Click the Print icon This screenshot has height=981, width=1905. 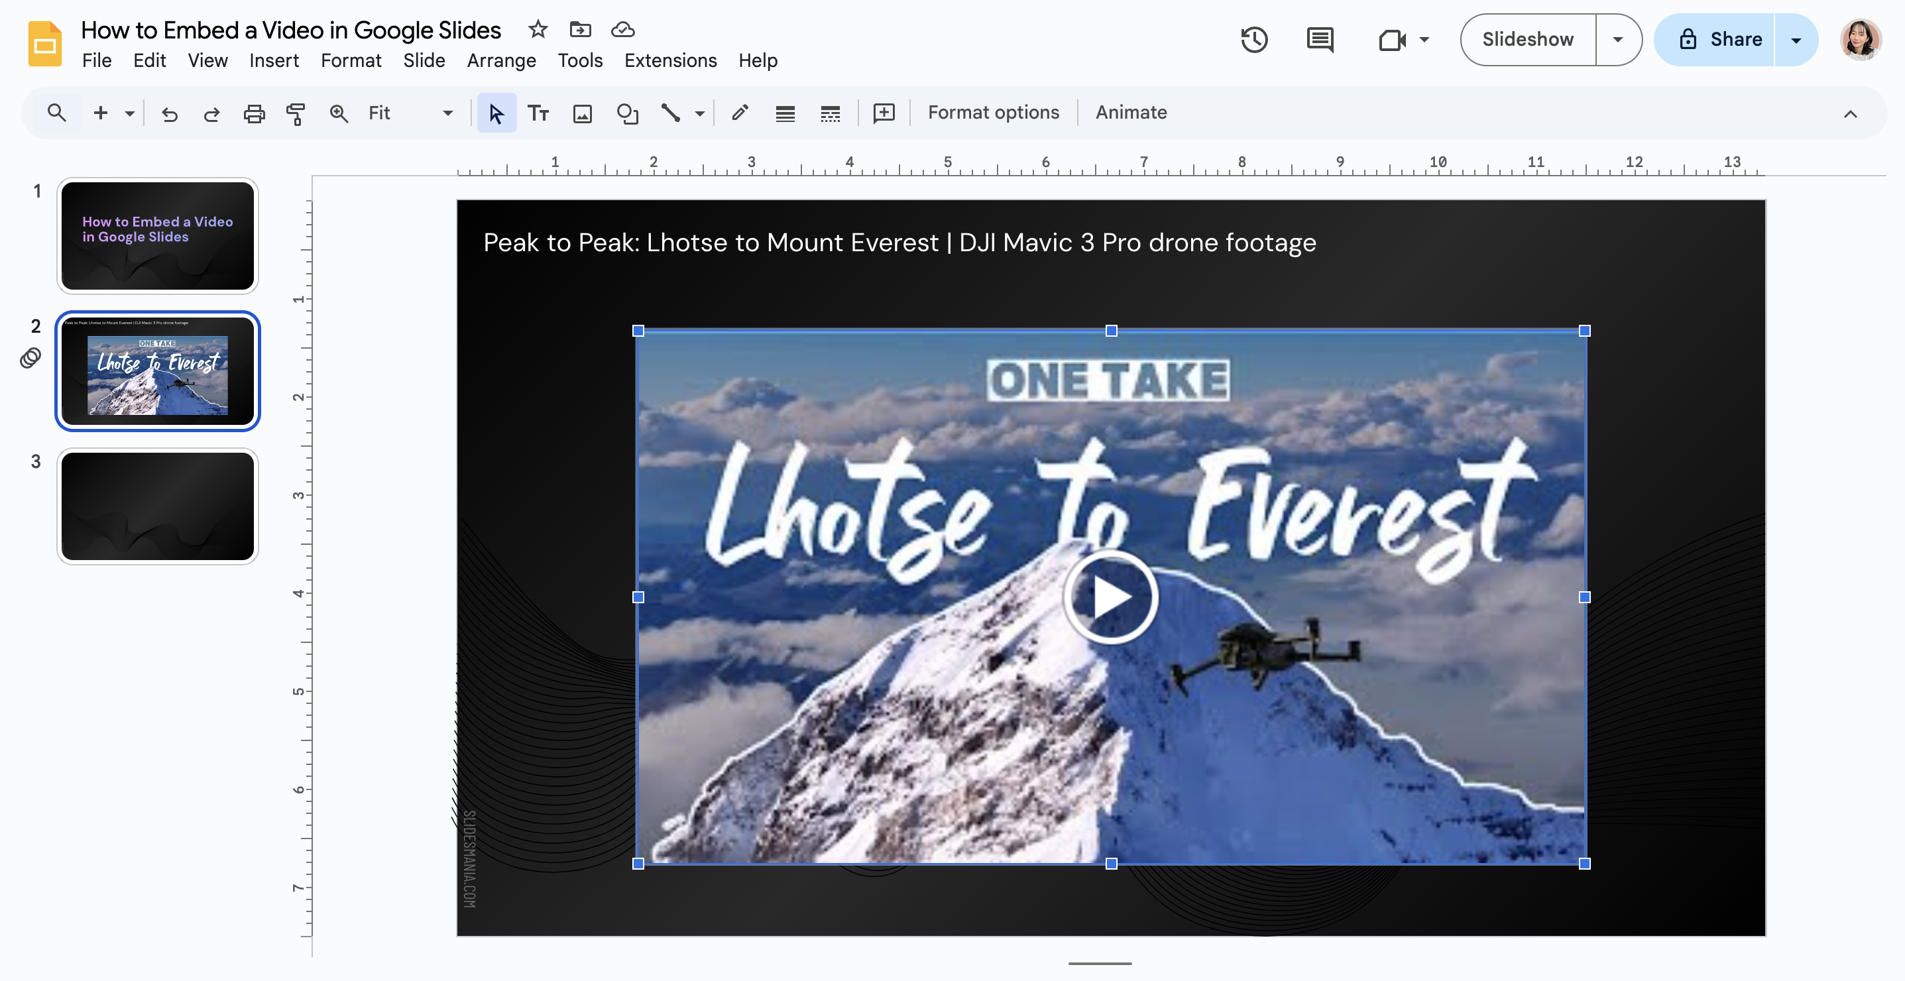click(x=254, y=113)
